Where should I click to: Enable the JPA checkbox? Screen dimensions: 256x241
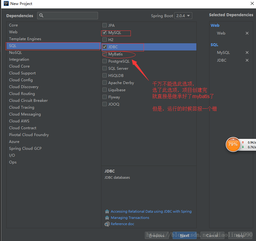click(x=105, y=25)
